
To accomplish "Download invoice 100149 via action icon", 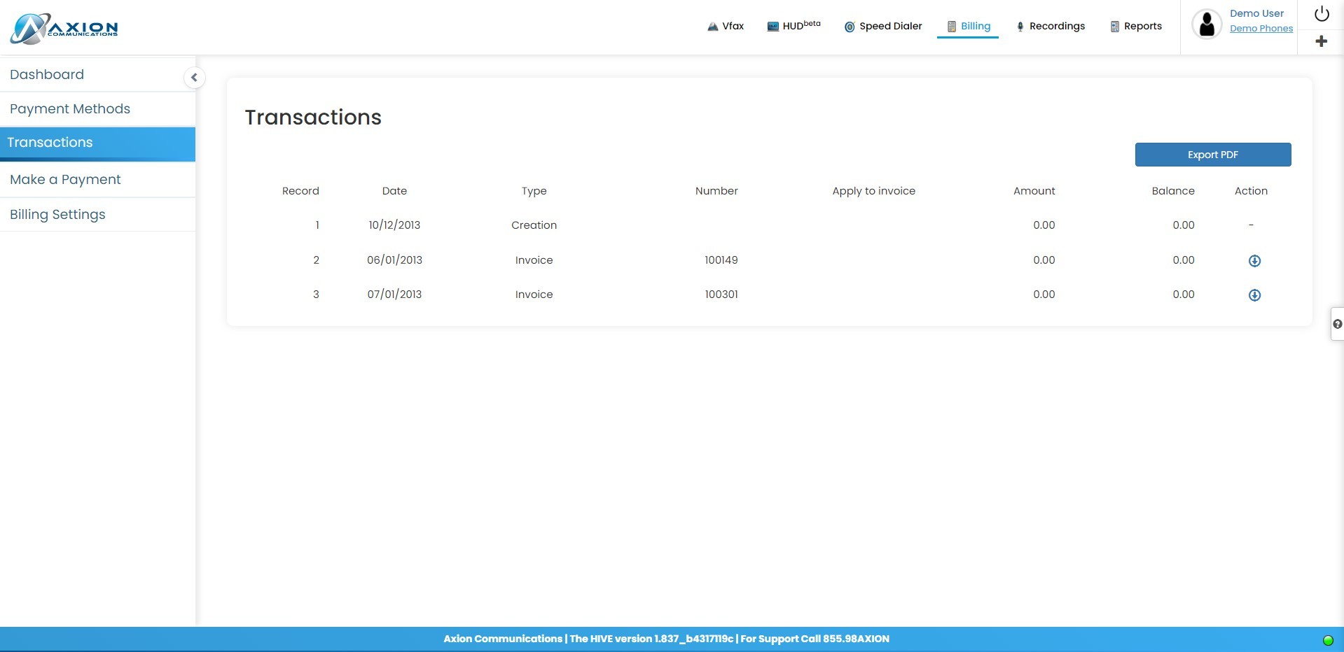I will pyautogui.click(x=1254, y=261).
